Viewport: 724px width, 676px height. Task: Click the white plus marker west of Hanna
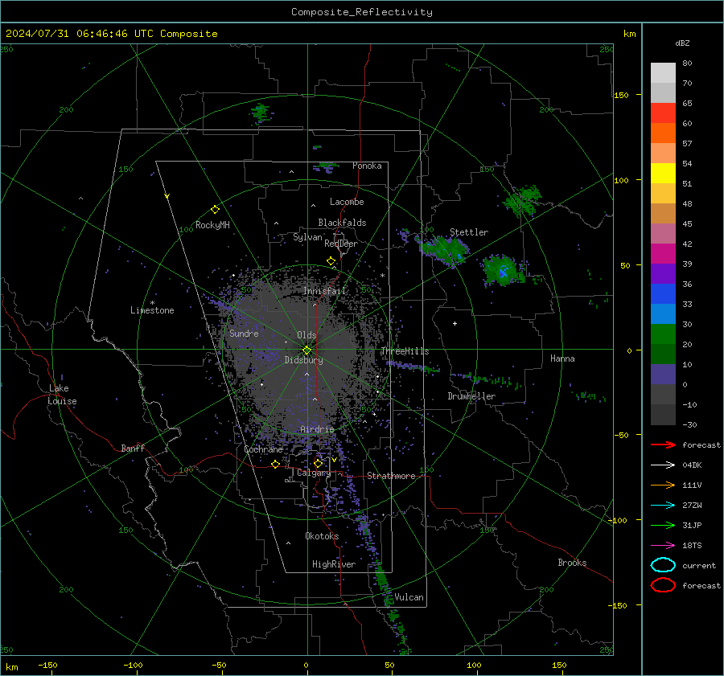point(455,323)
